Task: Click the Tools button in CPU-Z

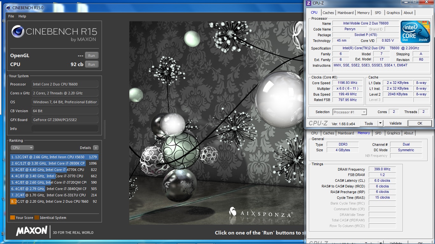Action: [x=369, y=123]
